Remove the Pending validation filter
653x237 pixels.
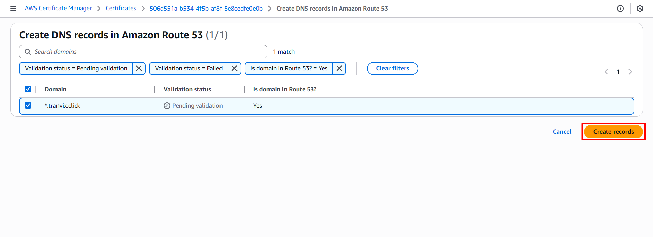pyautogui.click(x=139, y=68)
